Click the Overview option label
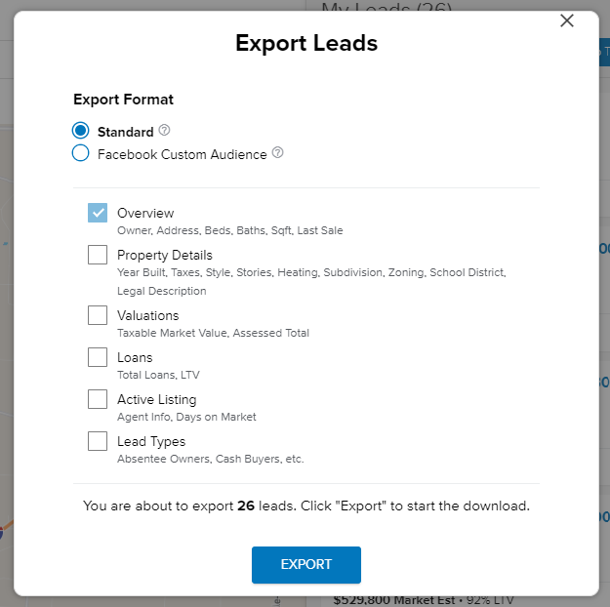Image resolution: width=610 pixels, height=607 pixels. pyautogui.click(x=145, y=213)
